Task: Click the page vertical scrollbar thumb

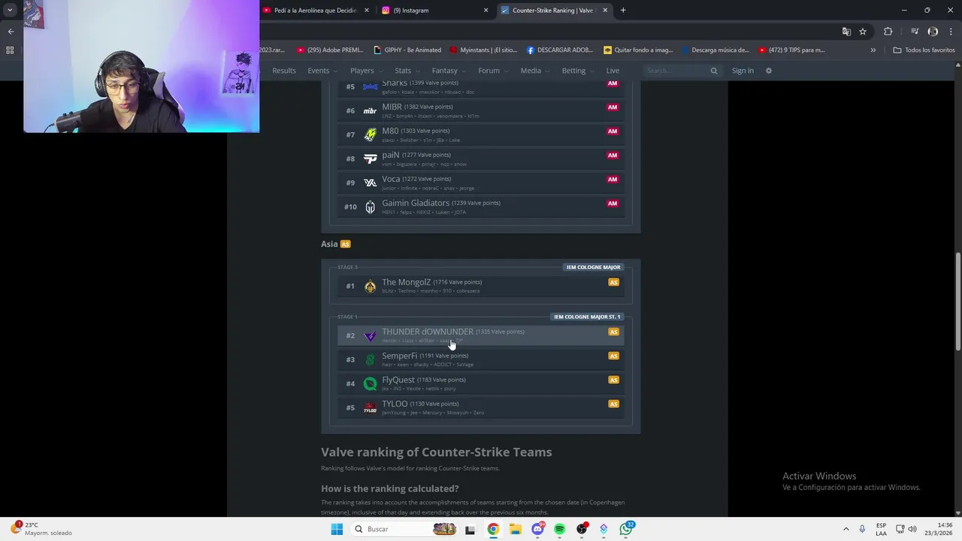Action: tap(957, 301)
